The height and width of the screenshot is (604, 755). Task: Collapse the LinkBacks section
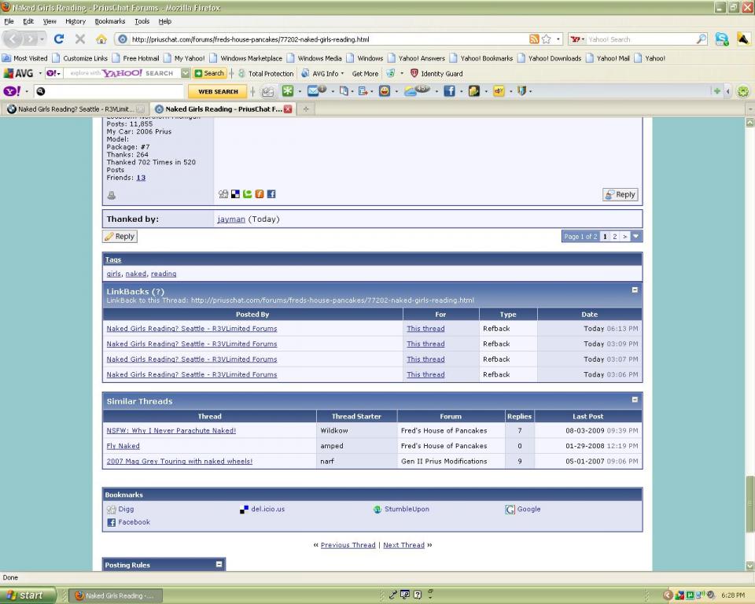coord(635,290)
